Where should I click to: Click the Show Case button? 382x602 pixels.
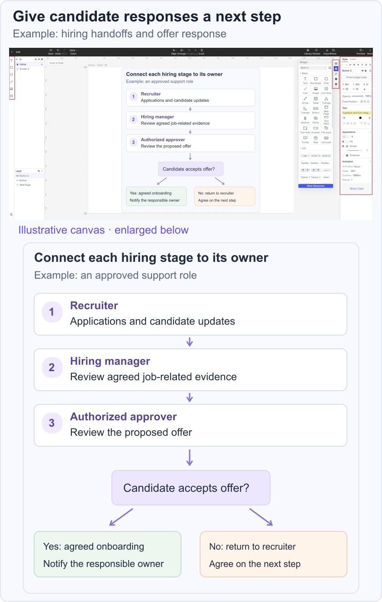[x=357, y=189]
